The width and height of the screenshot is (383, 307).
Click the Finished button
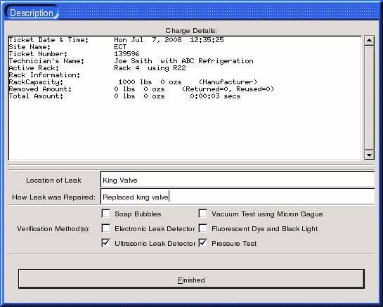[x=191, y=279]
